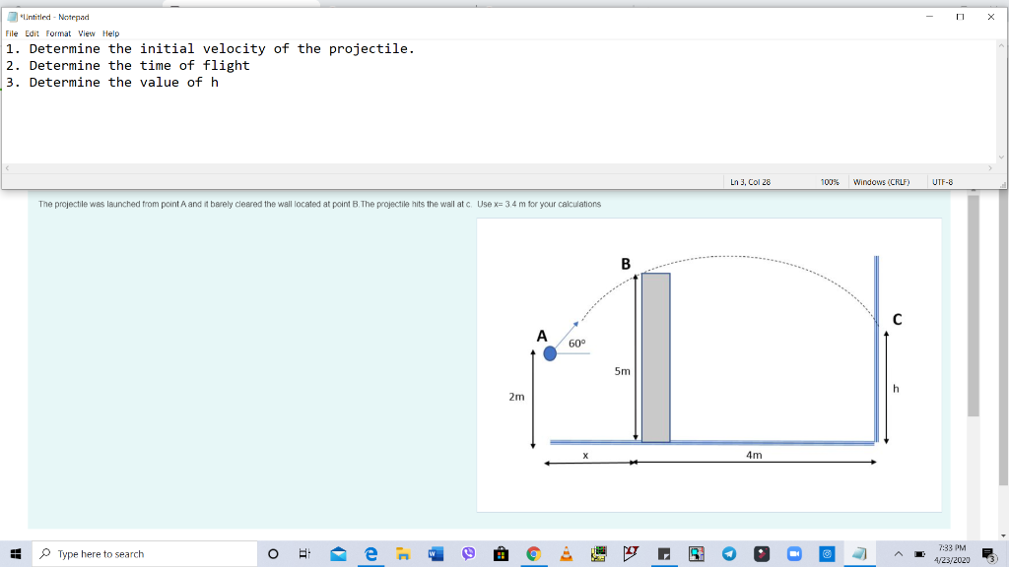The height and width of the screenshot is (567, 1009).
Task: Open the Mail app from the taskbar
Action: click(x=338, y=553)
